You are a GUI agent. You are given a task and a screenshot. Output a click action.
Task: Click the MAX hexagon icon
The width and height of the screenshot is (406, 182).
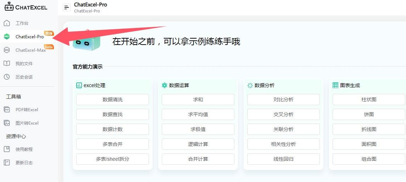pos(7,50)
